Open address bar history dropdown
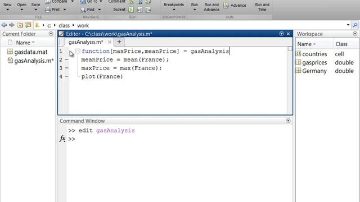This screenshot has width=360, height=202. pyautogui.click(x=348, y=25)
